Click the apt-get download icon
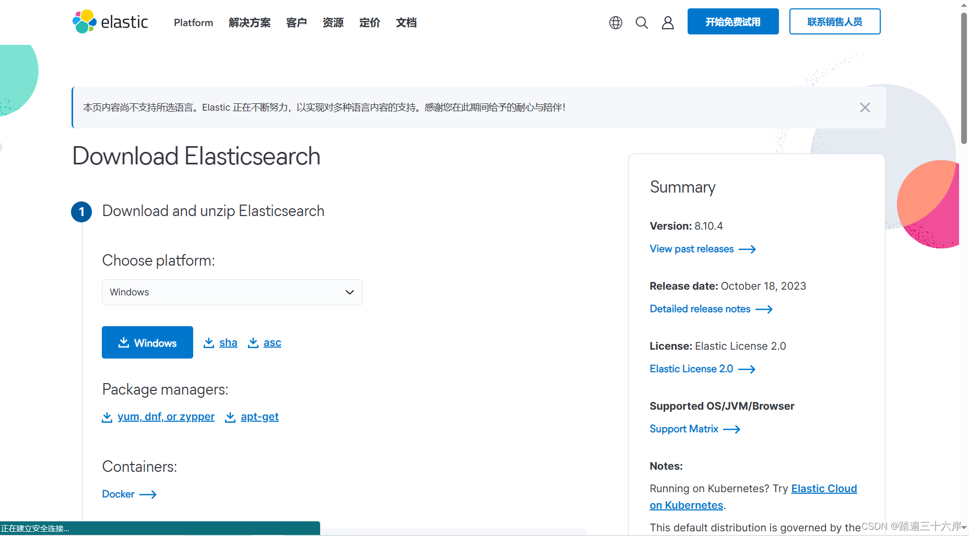969x536 pixels. (230, 417)
